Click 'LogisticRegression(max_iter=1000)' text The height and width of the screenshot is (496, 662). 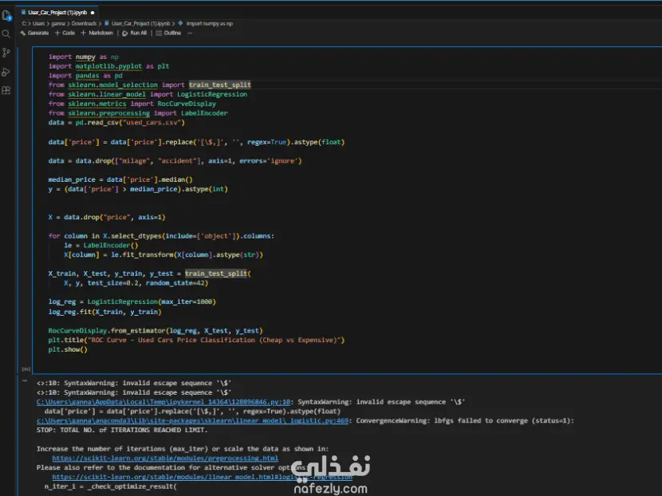[x=152, y=301]
